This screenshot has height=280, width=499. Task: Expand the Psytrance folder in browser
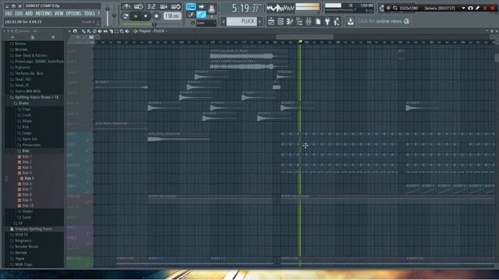click(23, 68)
